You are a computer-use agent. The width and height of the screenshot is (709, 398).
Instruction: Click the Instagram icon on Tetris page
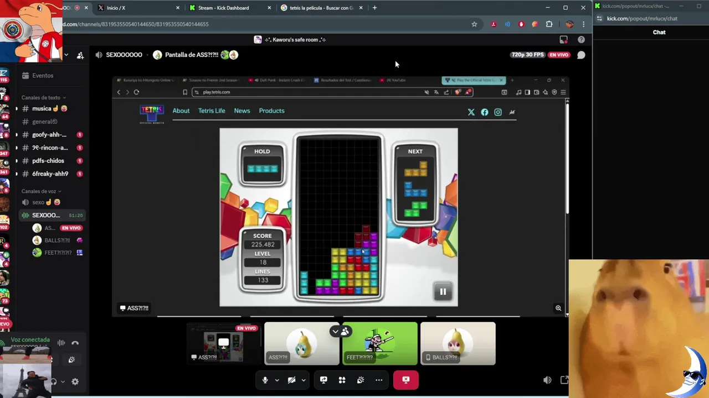498,112
